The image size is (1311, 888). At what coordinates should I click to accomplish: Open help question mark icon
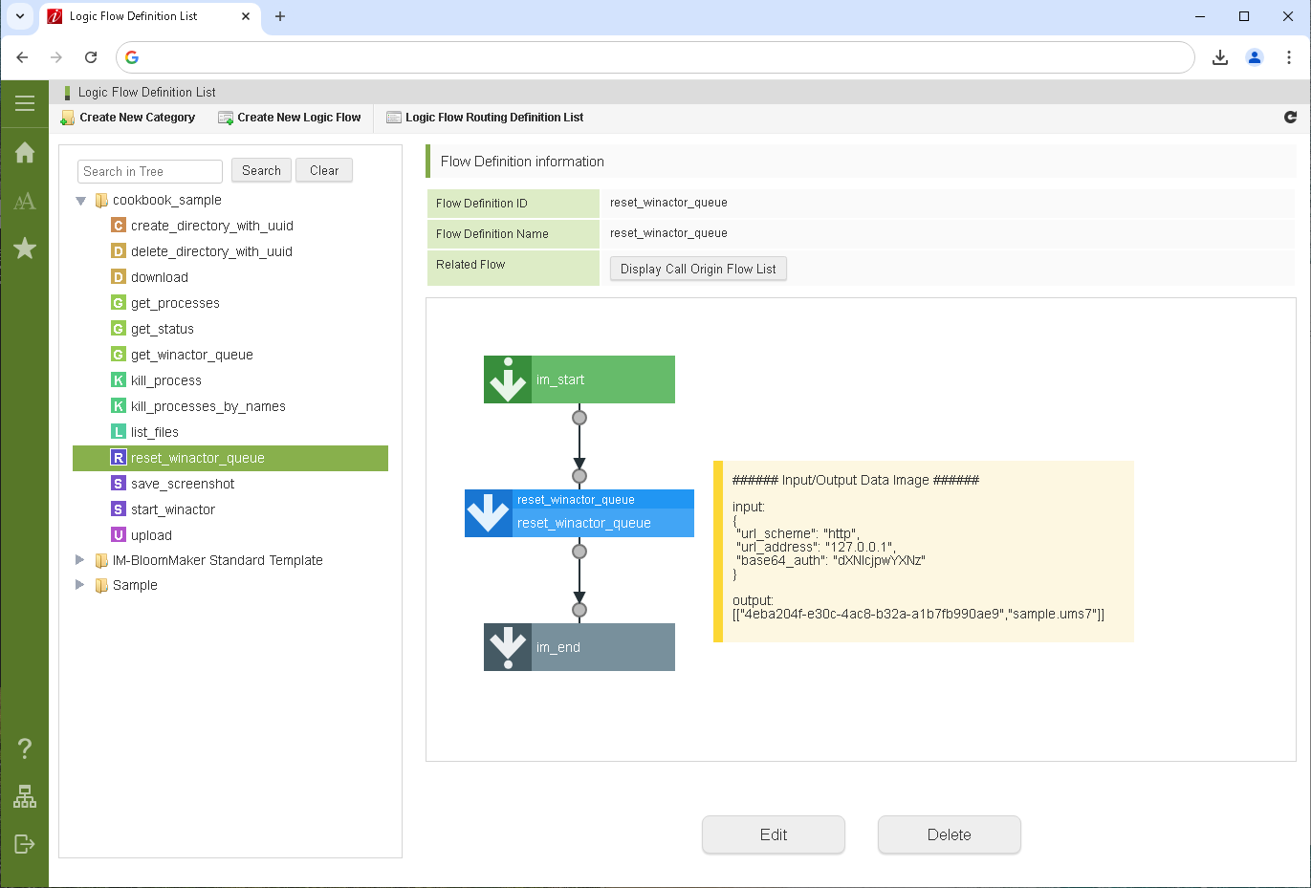pyautogui.click(x=25, y=747)
